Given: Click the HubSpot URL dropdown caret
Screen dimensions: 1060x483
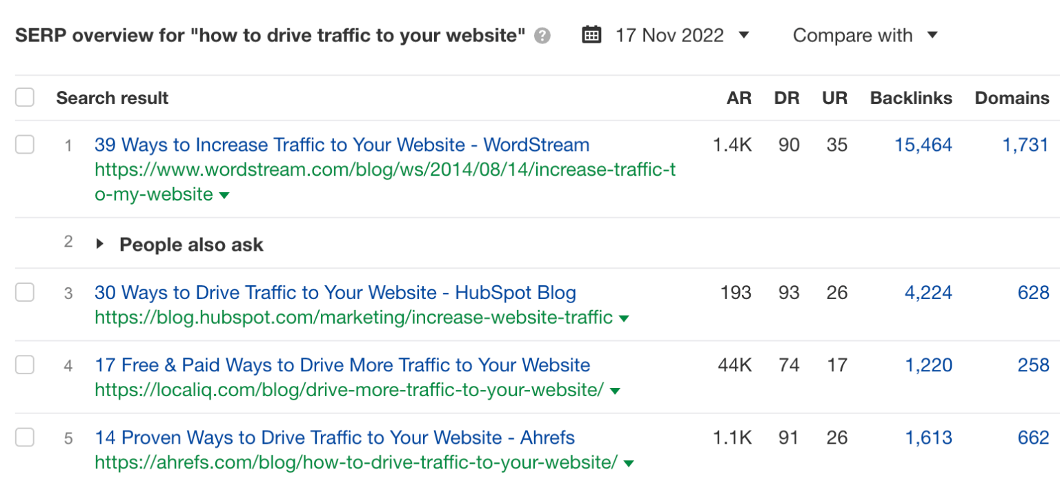Looking at the screenshot, I should [x=623, y=318].
